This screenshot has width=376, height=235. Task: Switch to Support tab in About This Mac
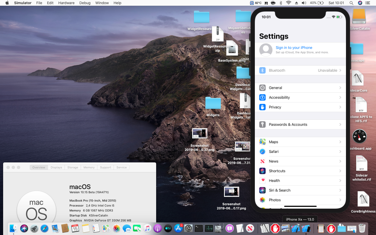pyautogui.click(x=105, y=167)
